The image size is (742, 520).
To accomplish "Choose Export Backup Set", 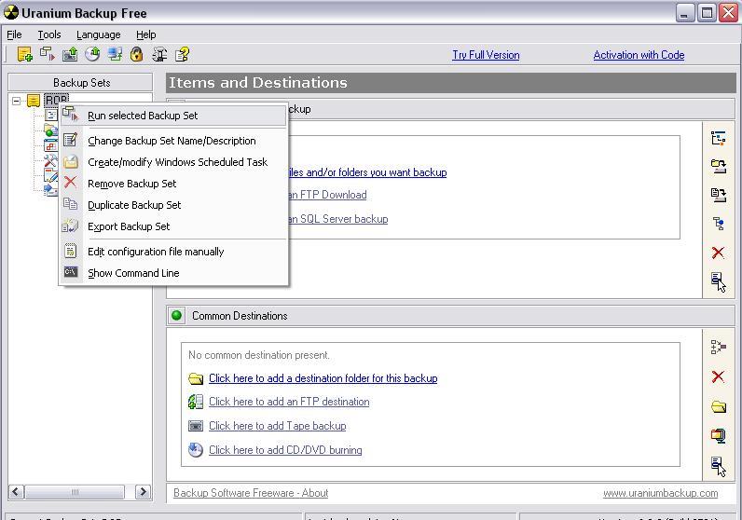I will (x=173, y=226).
